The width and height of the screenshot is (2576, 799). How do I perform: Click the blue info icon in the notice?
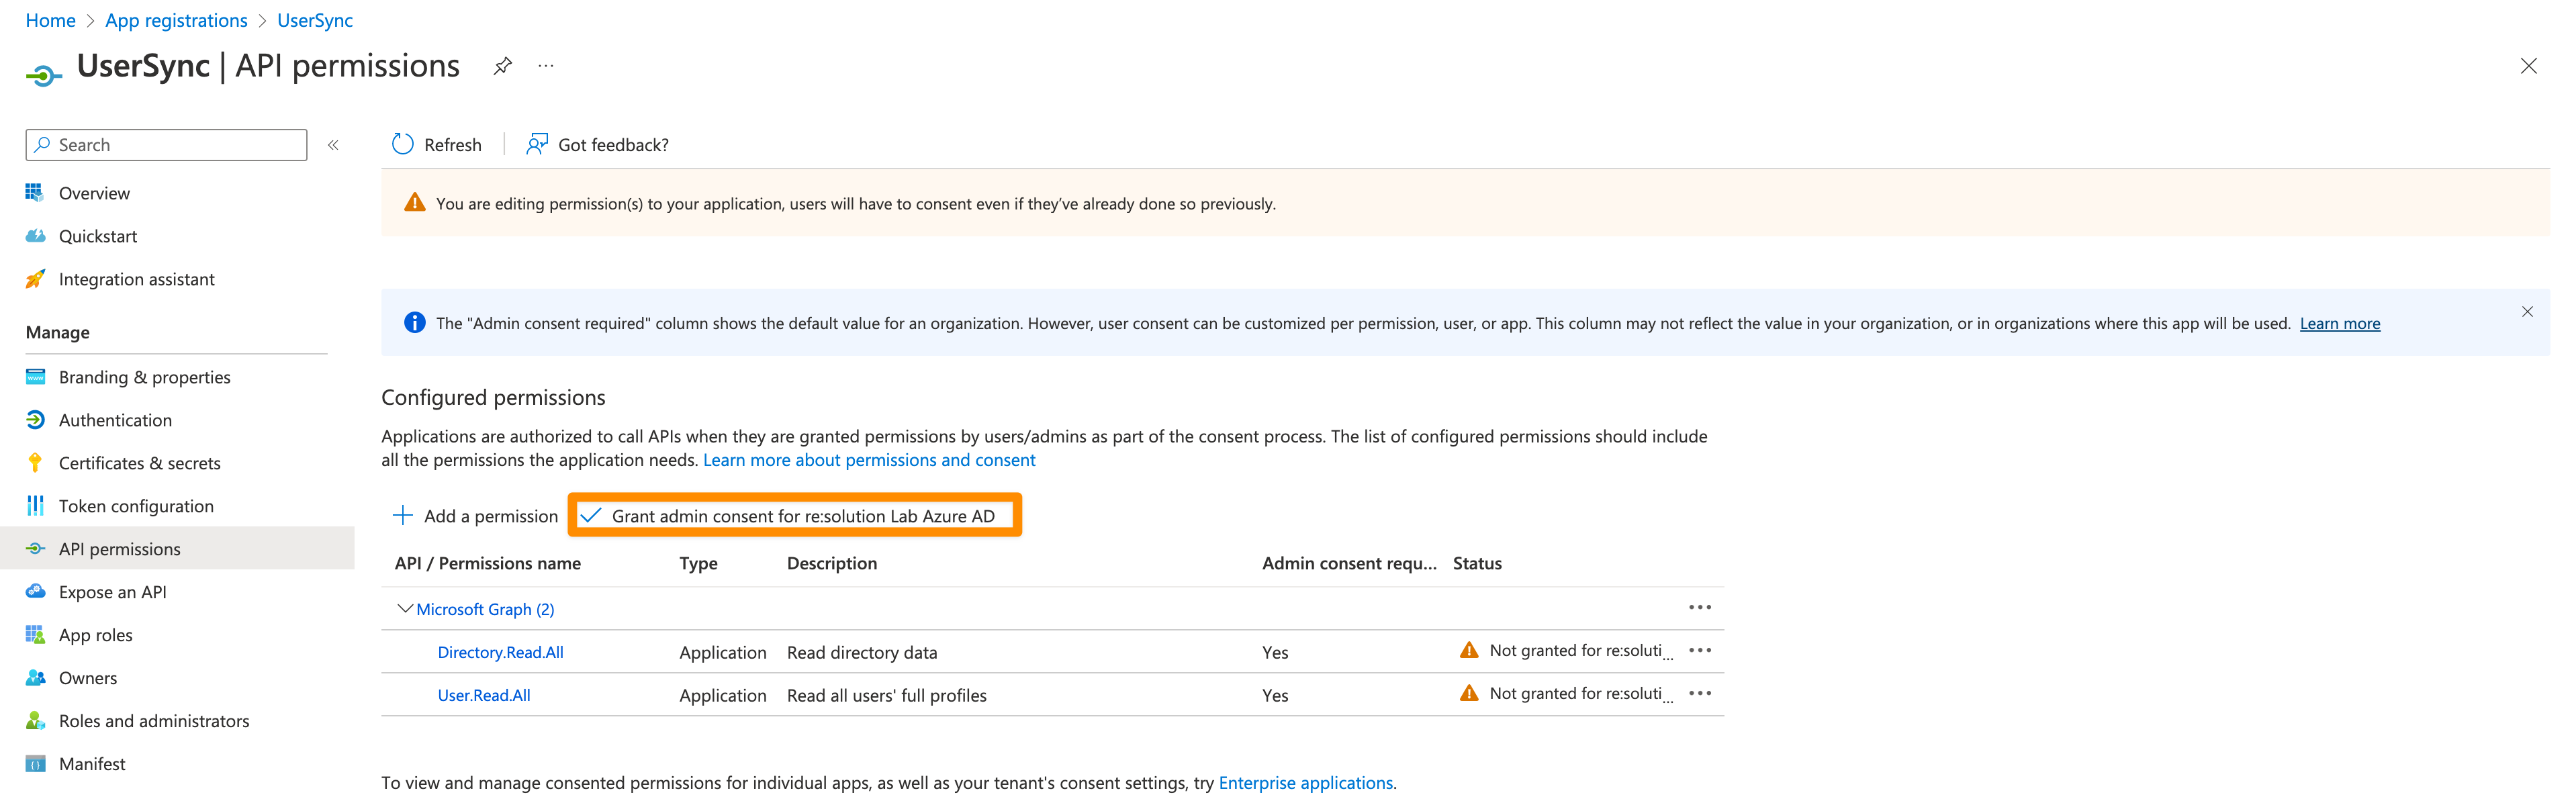tap(414, 322)
